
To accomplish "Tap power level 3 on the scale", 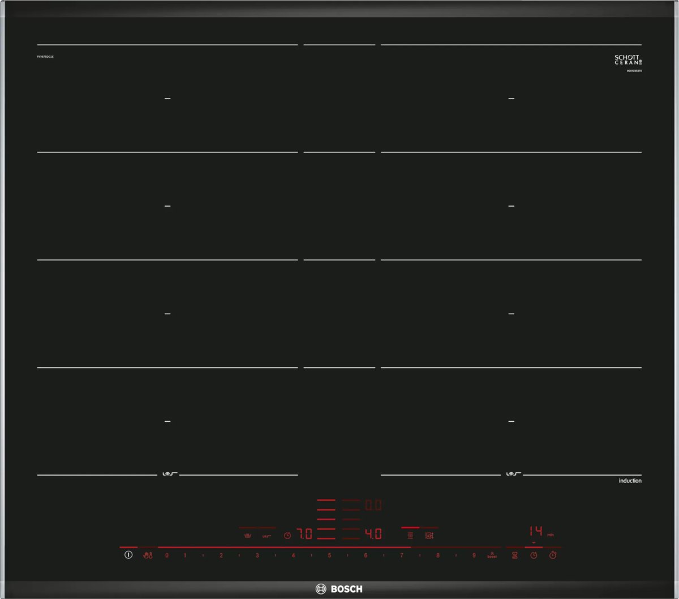I will click(257, 555).
